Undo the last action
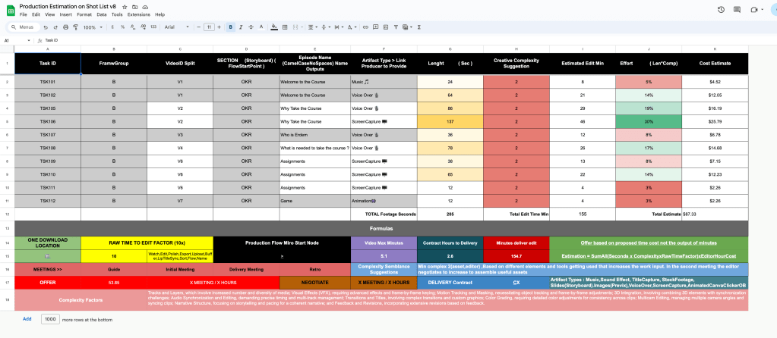 [46, 27]
